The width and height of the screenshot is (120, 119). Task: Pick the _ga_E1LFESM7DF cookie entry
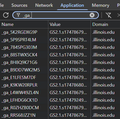coord(60,77)
